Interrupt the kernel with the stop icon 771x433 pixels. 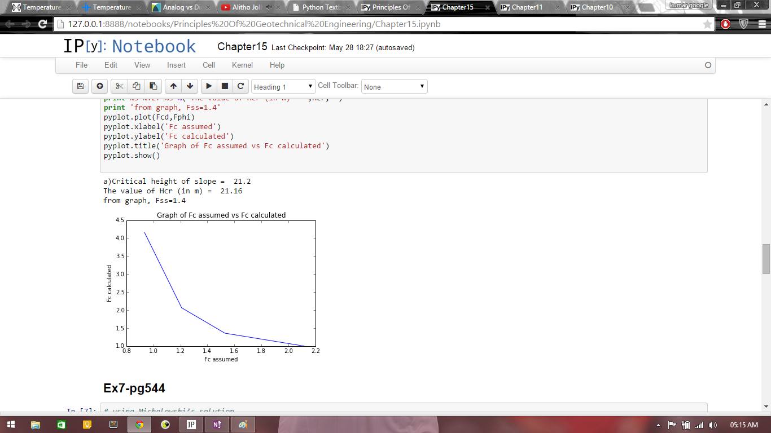[x=225, y=86]
